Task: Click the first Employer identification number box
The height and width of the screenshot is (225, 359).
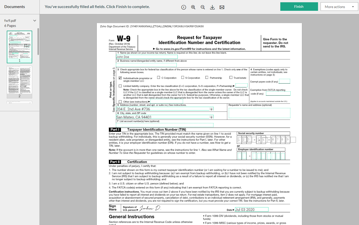Action: tap(240, 156)
